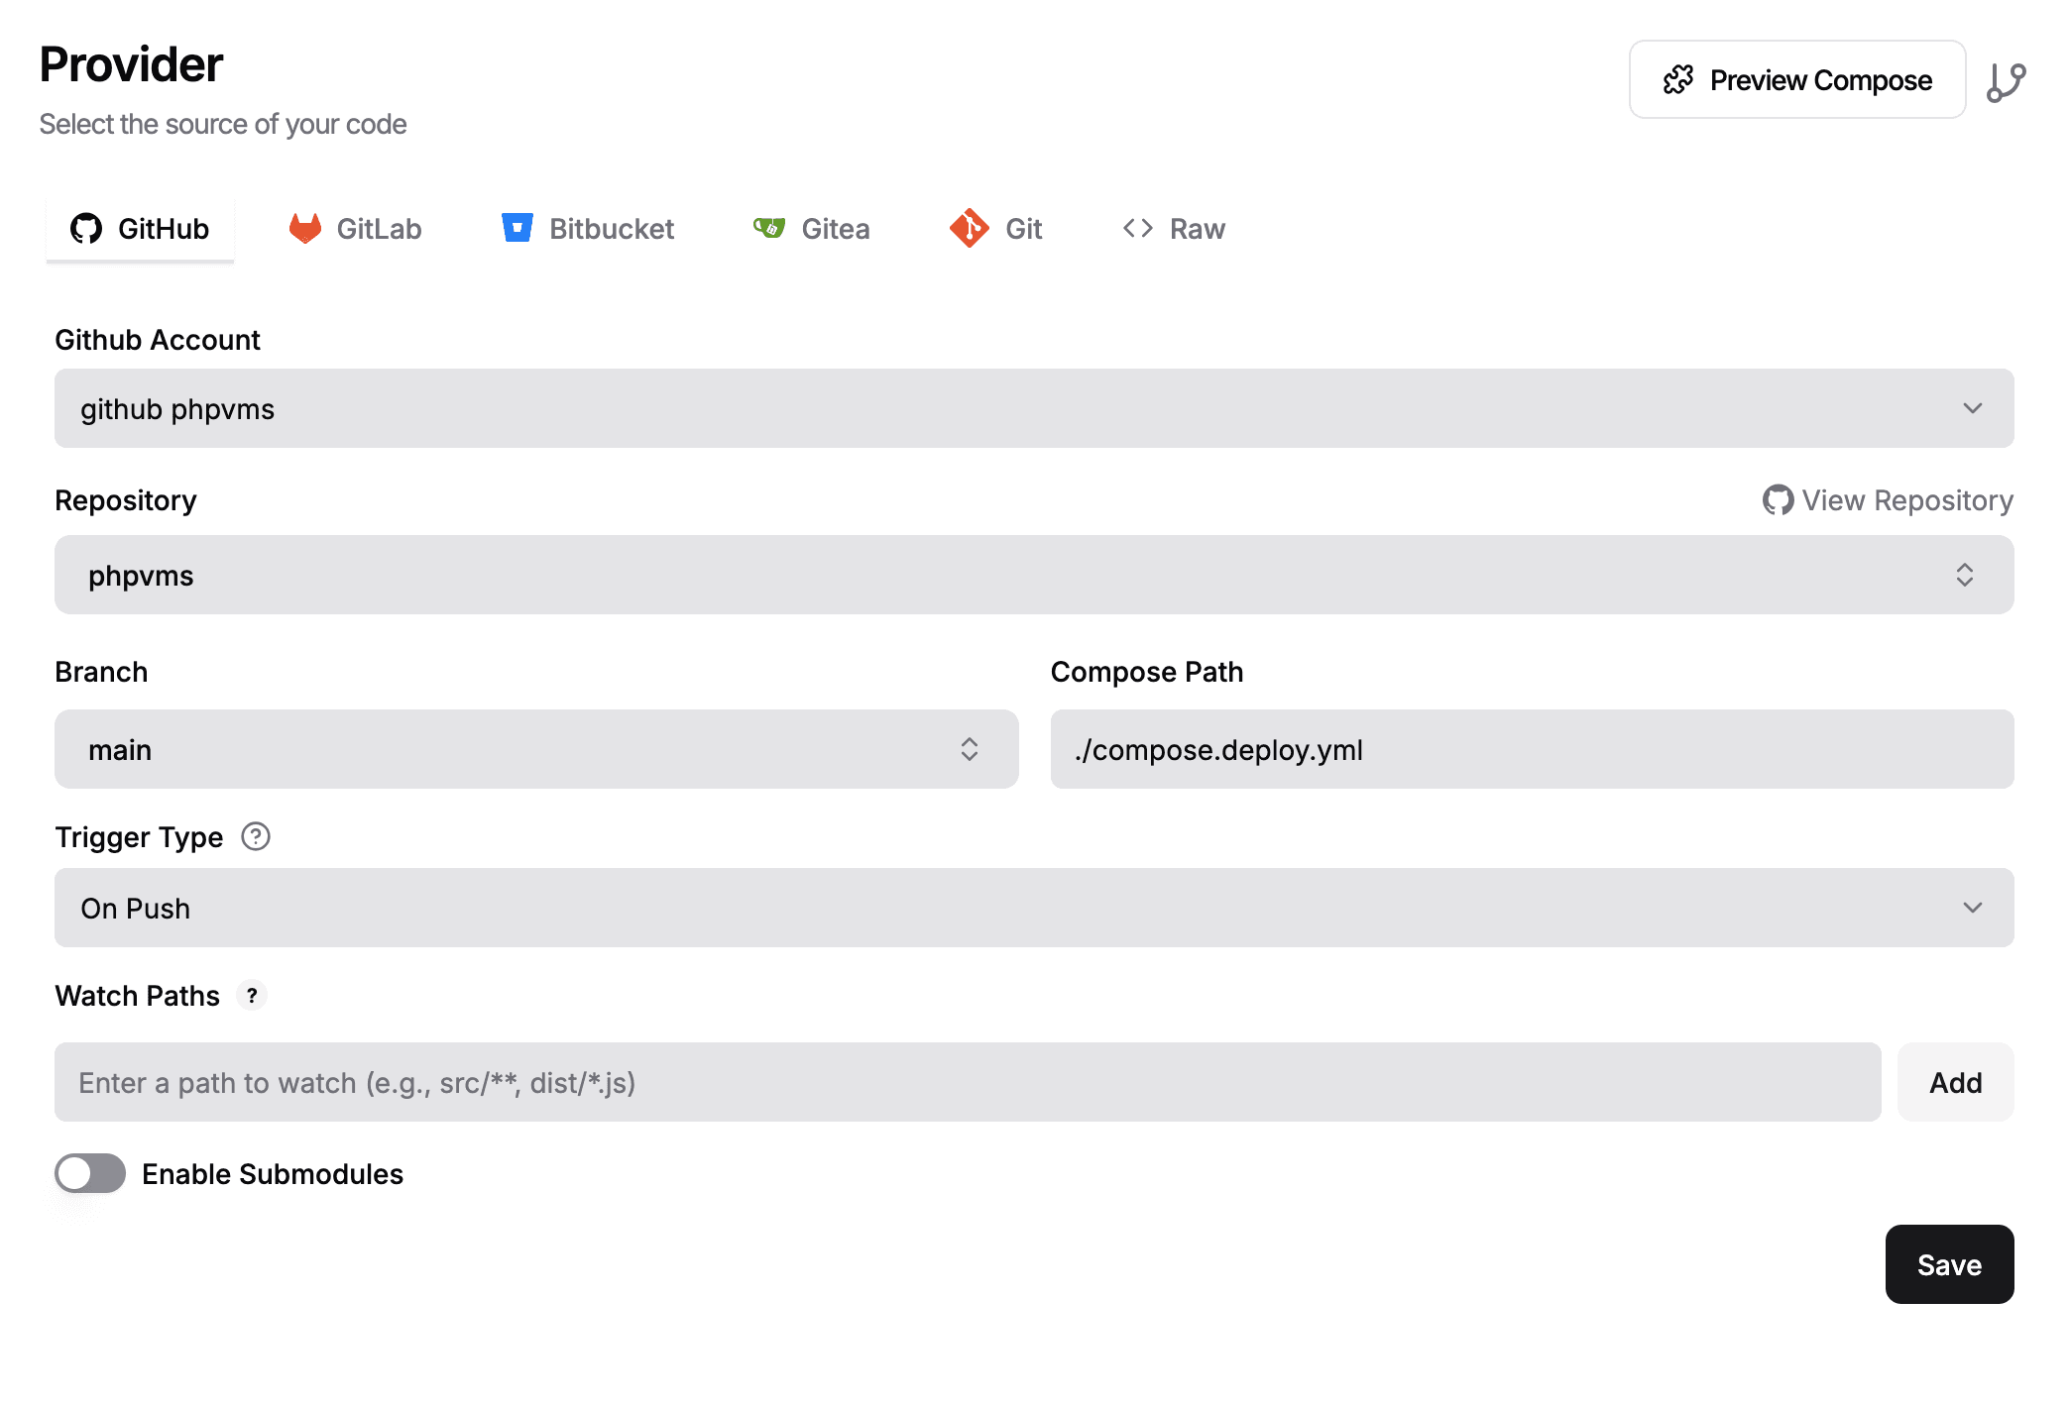The image size is (2070, 1407).
Task: Save the provider settings
Action: tap(1949, 1264)
